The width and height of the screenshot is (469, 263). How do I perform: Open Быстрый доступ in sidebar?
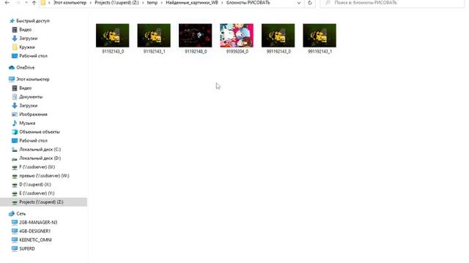pyautogui.click(x=33, y=21)
